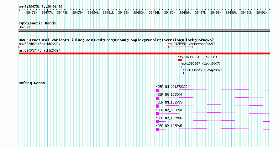Select the MOBP|NM_182935 transcript label
Image resolution: width=279 pixels, height=147 pixels.
(x=169, y=103)
